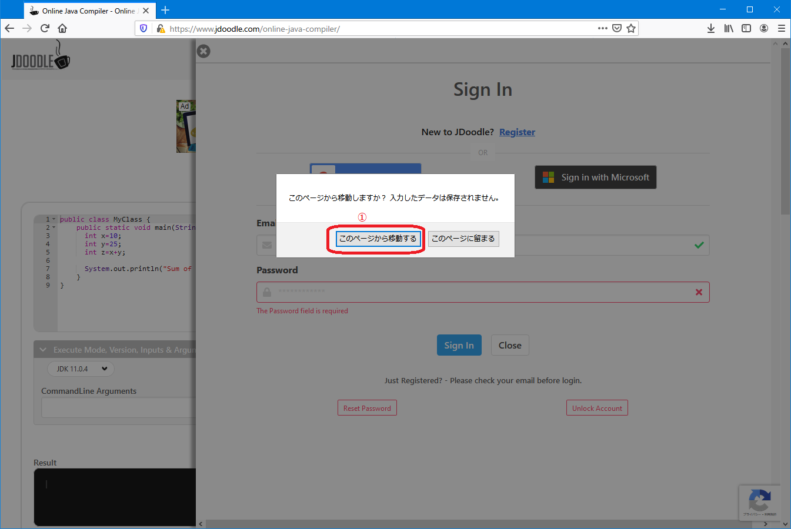Click "The Password field is required" message
The height and width of the screenshot is (529, 791).
coord(302,311)
